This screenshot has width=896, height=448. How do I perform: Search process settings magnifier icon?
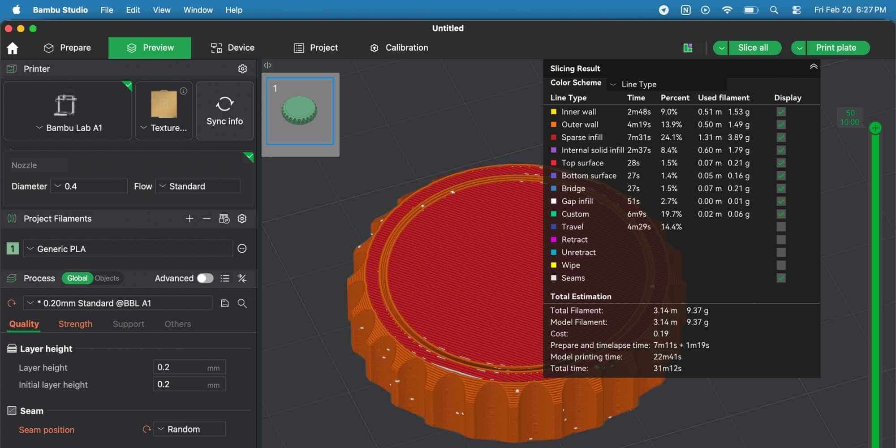click(242, 303)
